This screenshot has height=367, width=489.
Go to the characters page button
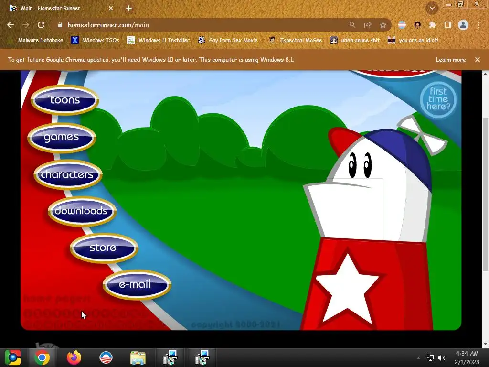click(x=68, y=174)
